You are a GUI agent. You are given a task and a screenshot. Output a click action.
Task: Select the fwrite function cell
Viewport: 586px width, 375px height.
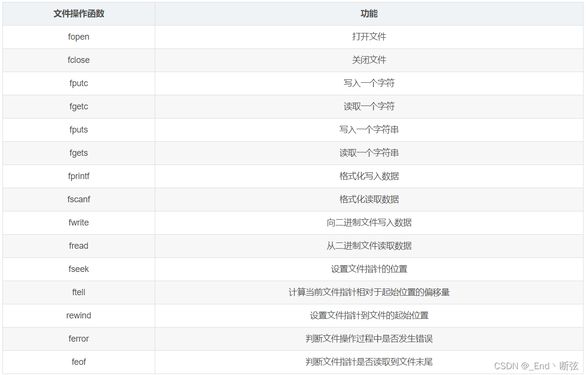click(x=79, y=223)
